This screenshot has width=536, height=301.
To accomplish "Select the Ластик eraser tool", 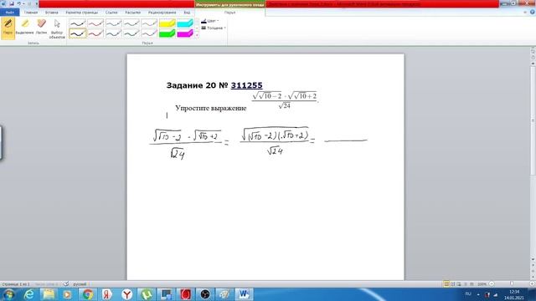I will pos(41,28).
